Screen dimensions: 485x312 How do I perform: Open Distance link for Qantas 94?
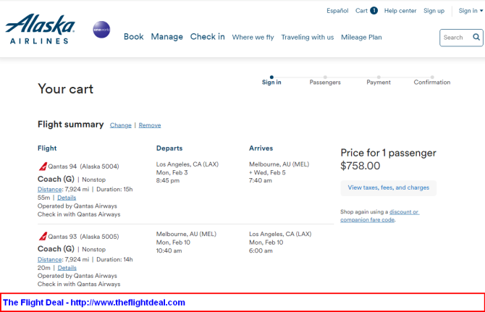[x=49, y=189]
